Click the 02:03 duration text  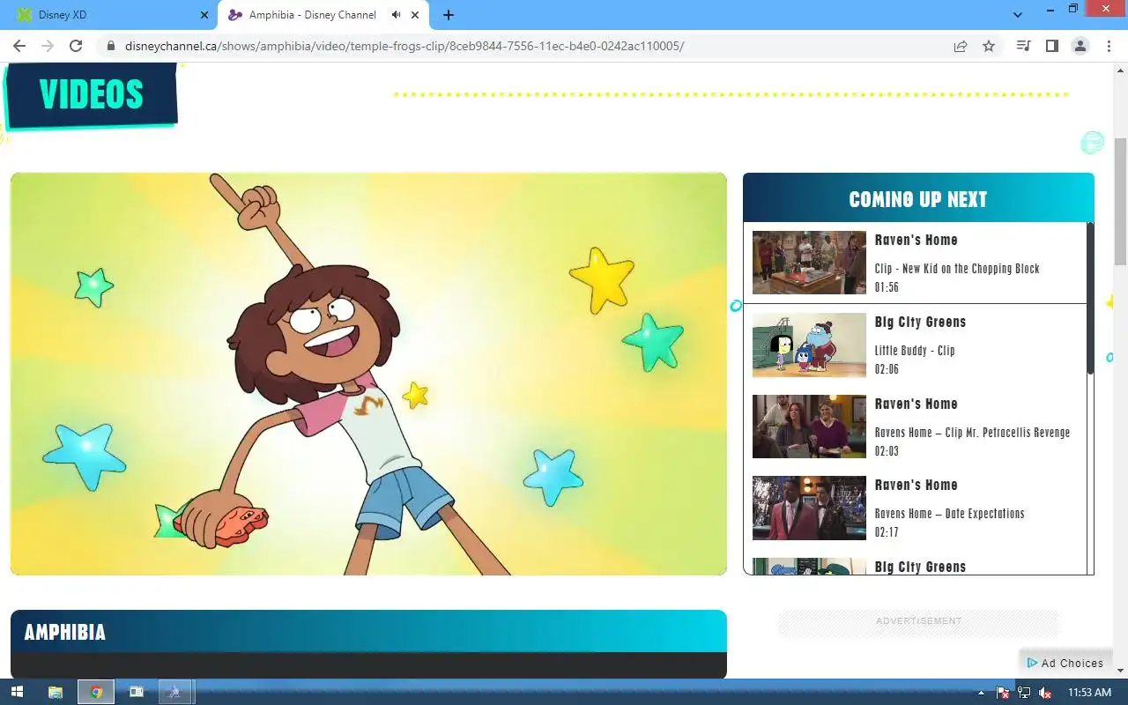(x=887, y=451)
